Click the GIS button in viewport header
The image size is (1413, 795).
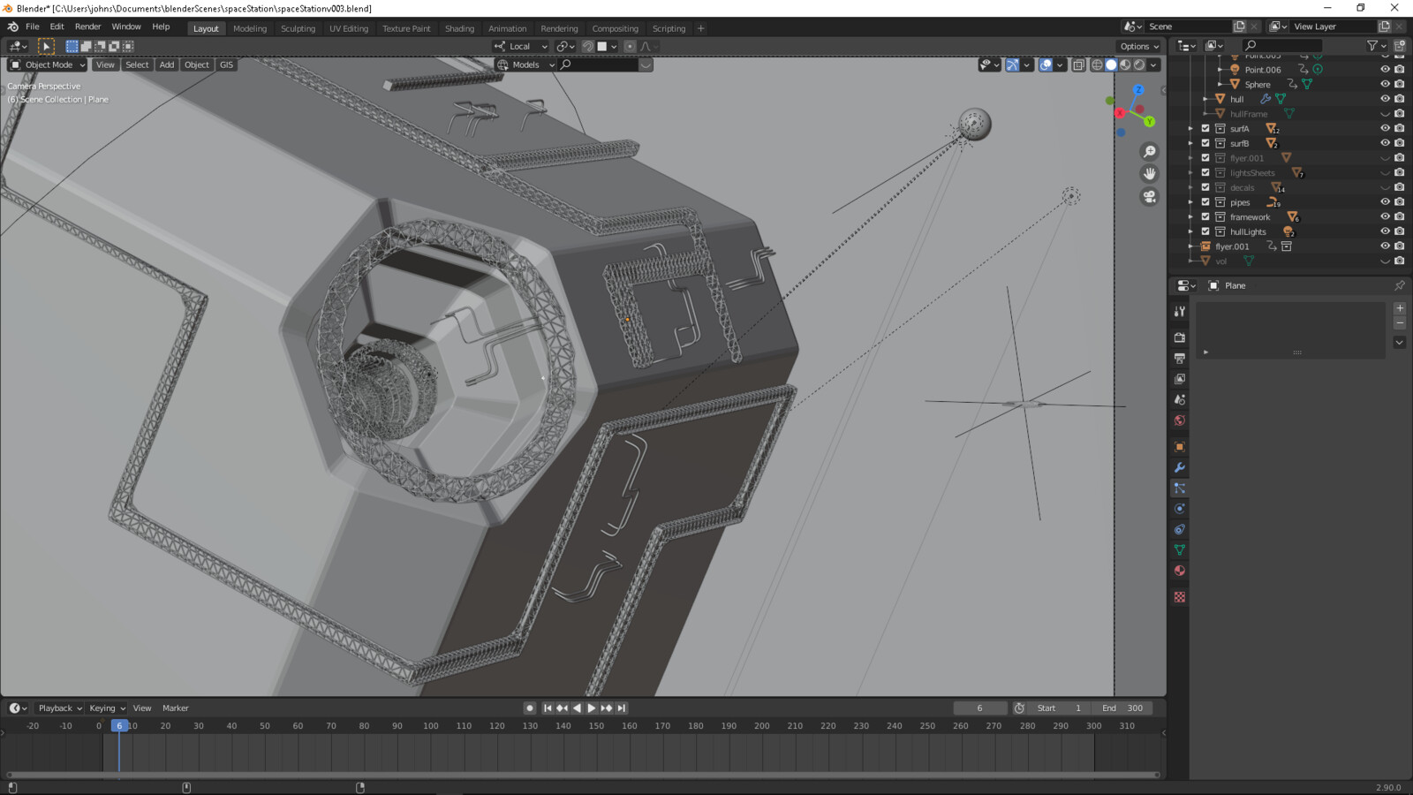click(x=226, y=64)
